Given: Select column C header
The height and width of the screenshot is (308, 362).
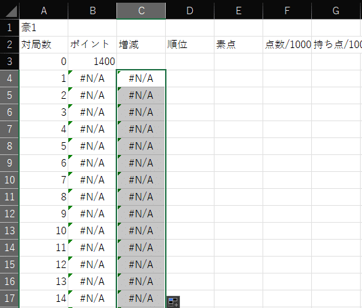Looking at the screenshot, I should pyautogui.click(x=141, y=11).
